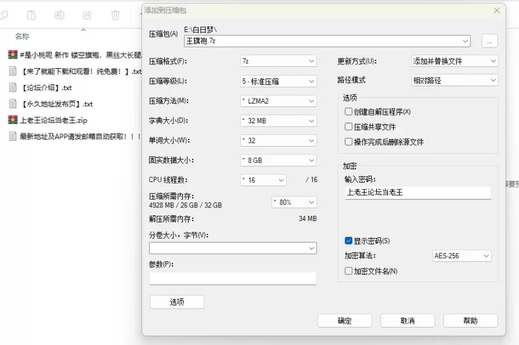Click the text file icon of 【论坛介绍】.txt
The width and height of the screenshot is (519, 345).
coord(12,88)
